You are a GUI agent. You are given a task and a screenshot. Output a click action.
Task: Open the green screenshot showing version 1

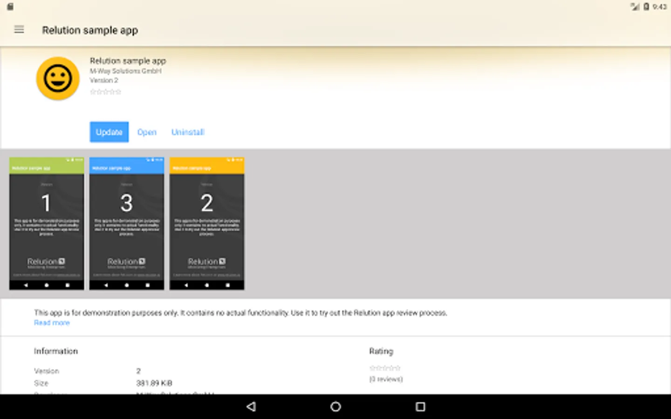[x=47, y=223]
